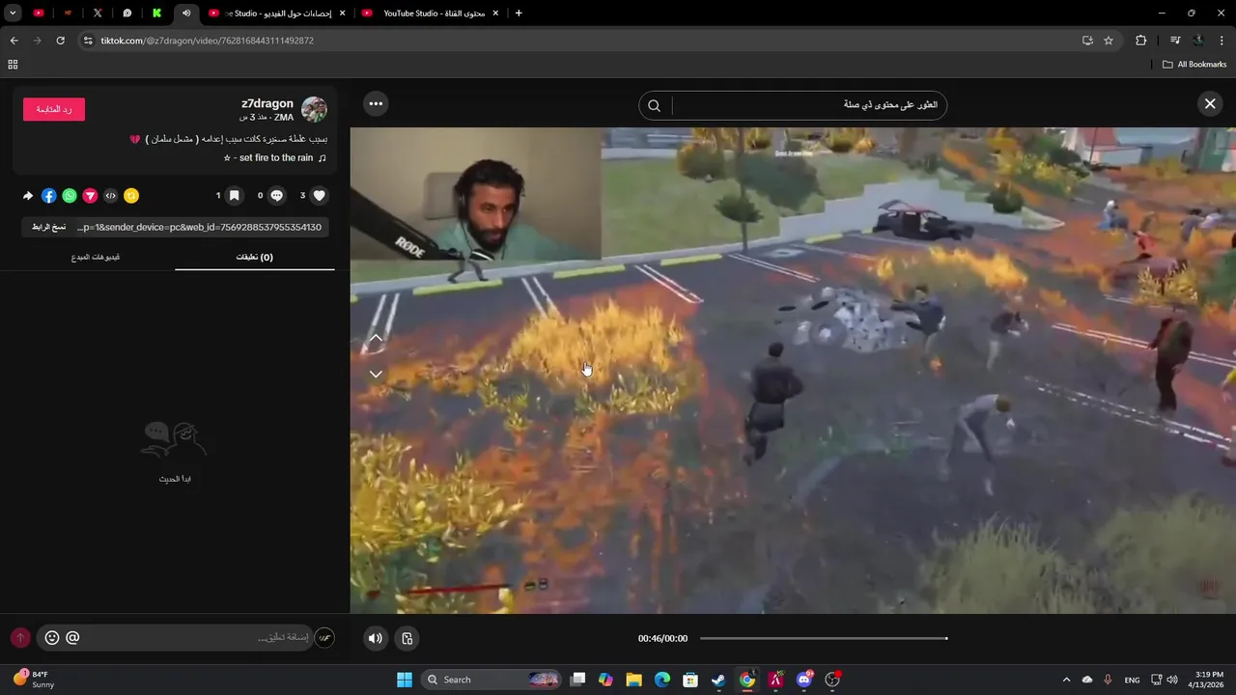Image resolution: width=1236 pixels, height=695 pixels.
Task: Like the video with the heart icon
Action: 320,196
